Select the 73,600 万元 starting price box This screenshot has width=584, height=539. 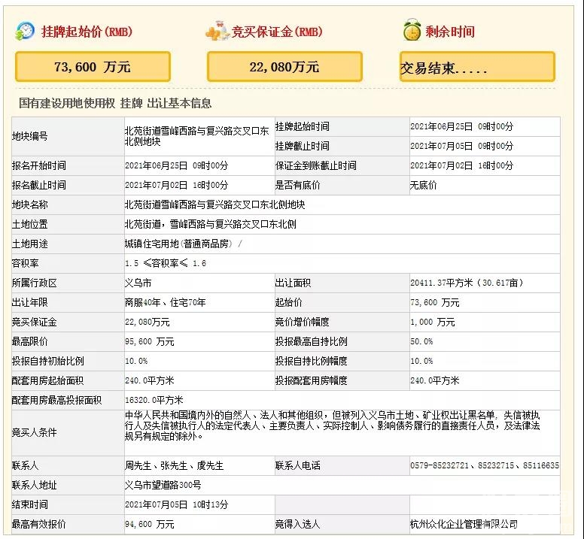coord(93,67)
